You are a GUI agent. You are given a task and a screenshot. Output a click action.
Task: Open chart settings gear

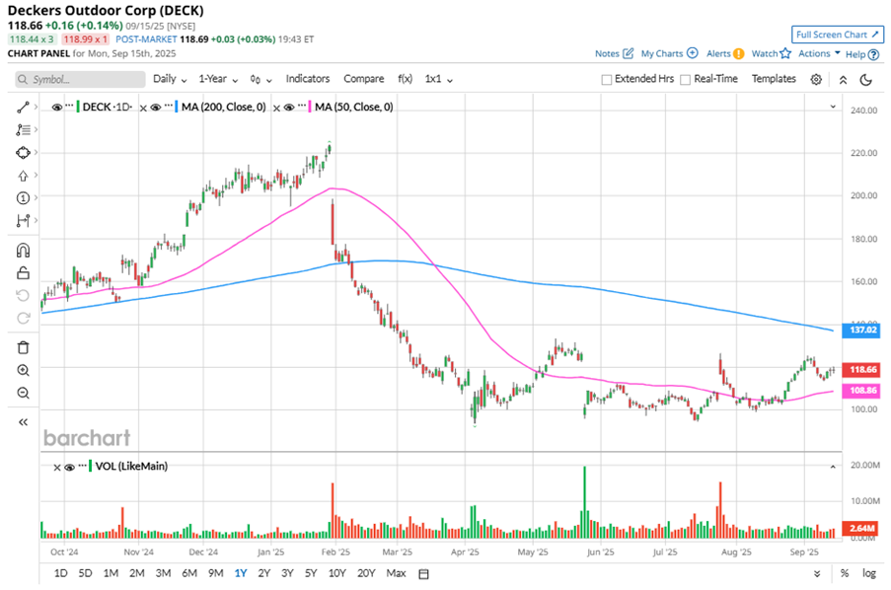tap(816, 80)
